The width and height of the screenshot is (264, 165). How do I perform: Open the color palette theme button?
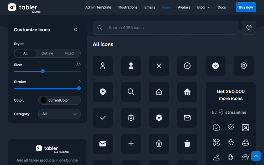249,27
